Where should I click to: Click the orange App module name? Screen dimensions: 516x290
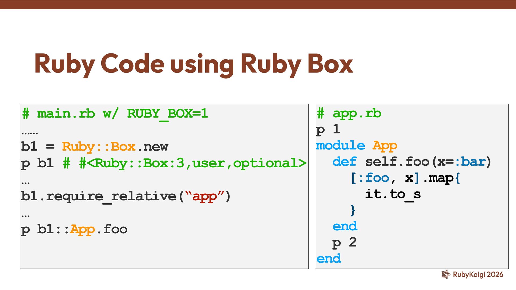385,146
